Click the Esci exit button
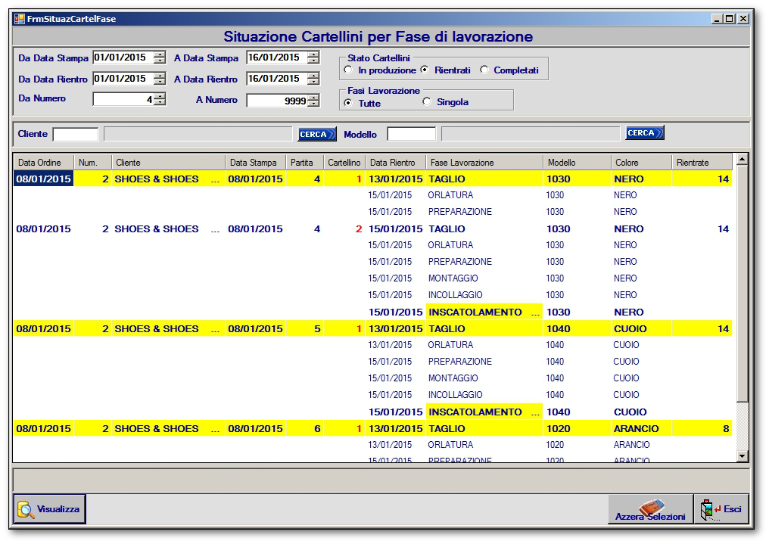The width and height of the screenshot is (769, 544). point(721,509)
